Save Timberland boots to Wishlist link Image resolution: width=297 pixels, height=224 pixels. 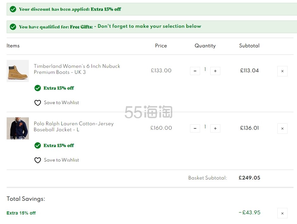(61, 103)
